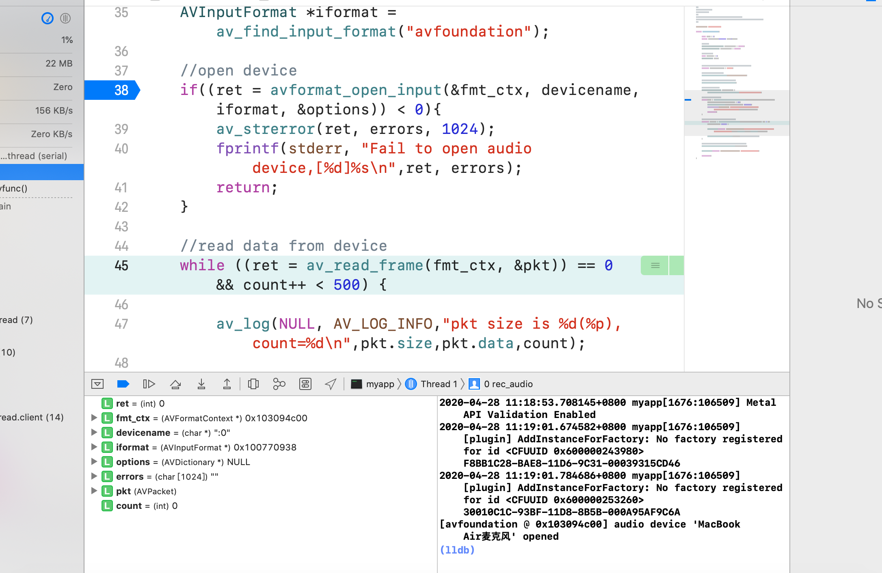The image size is (882, 573).
Task: Expand the iformat variable
Action: [94, 447]
